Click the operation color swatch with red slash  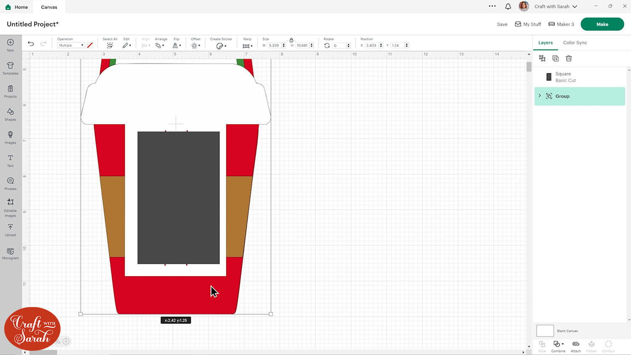pos(90,45)
